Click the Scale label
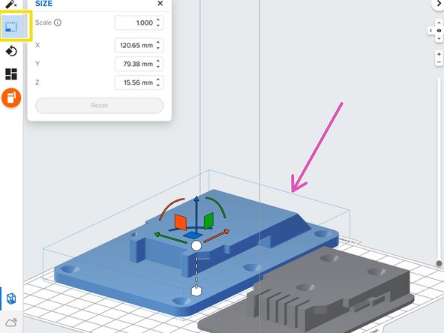The image size is (444, 333). point(43,22)
